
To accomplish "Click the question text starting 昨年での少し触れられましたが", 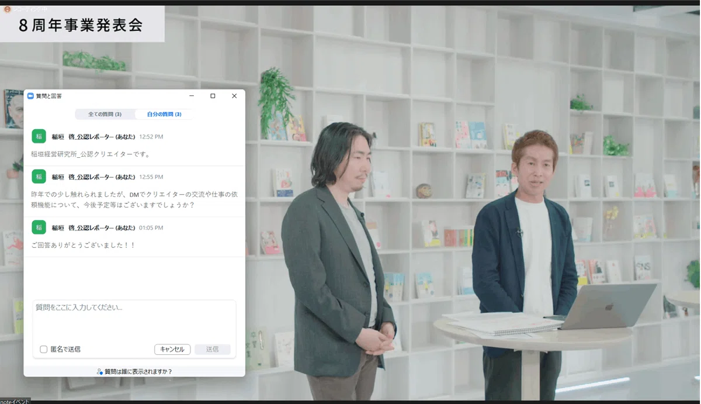I will click(134, 199).
